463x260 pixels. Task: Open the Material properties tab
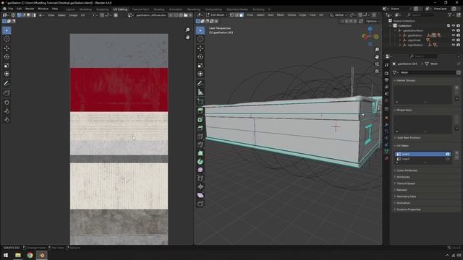[x=386, y=158]
